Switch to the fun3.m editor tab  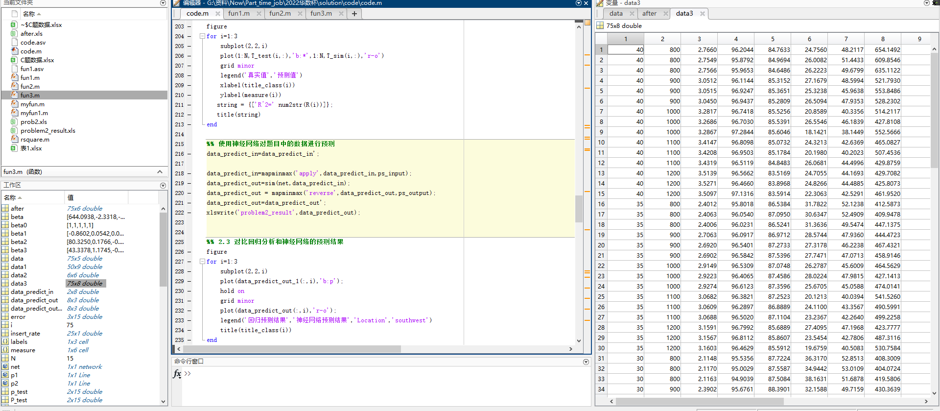pyautogui.click(x=321, y=13)
